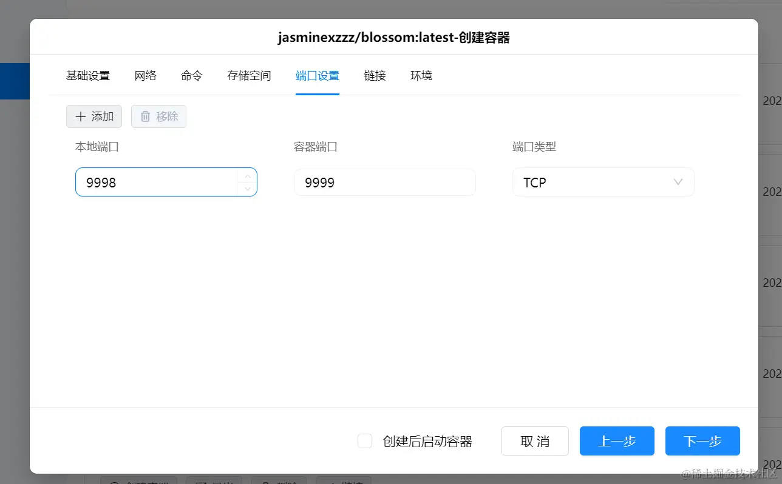The image size is (782, 484).
Task: Click the 本地端口 input showing 9998
Action: click(158, 182)
